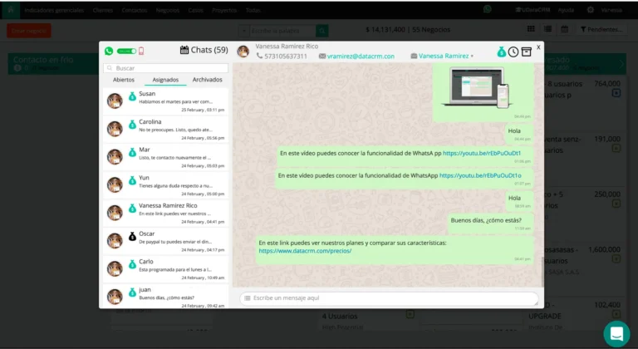Click the money bag icon next to Yun
This screenshot has width=638, height=349.
tap(132, 180)
